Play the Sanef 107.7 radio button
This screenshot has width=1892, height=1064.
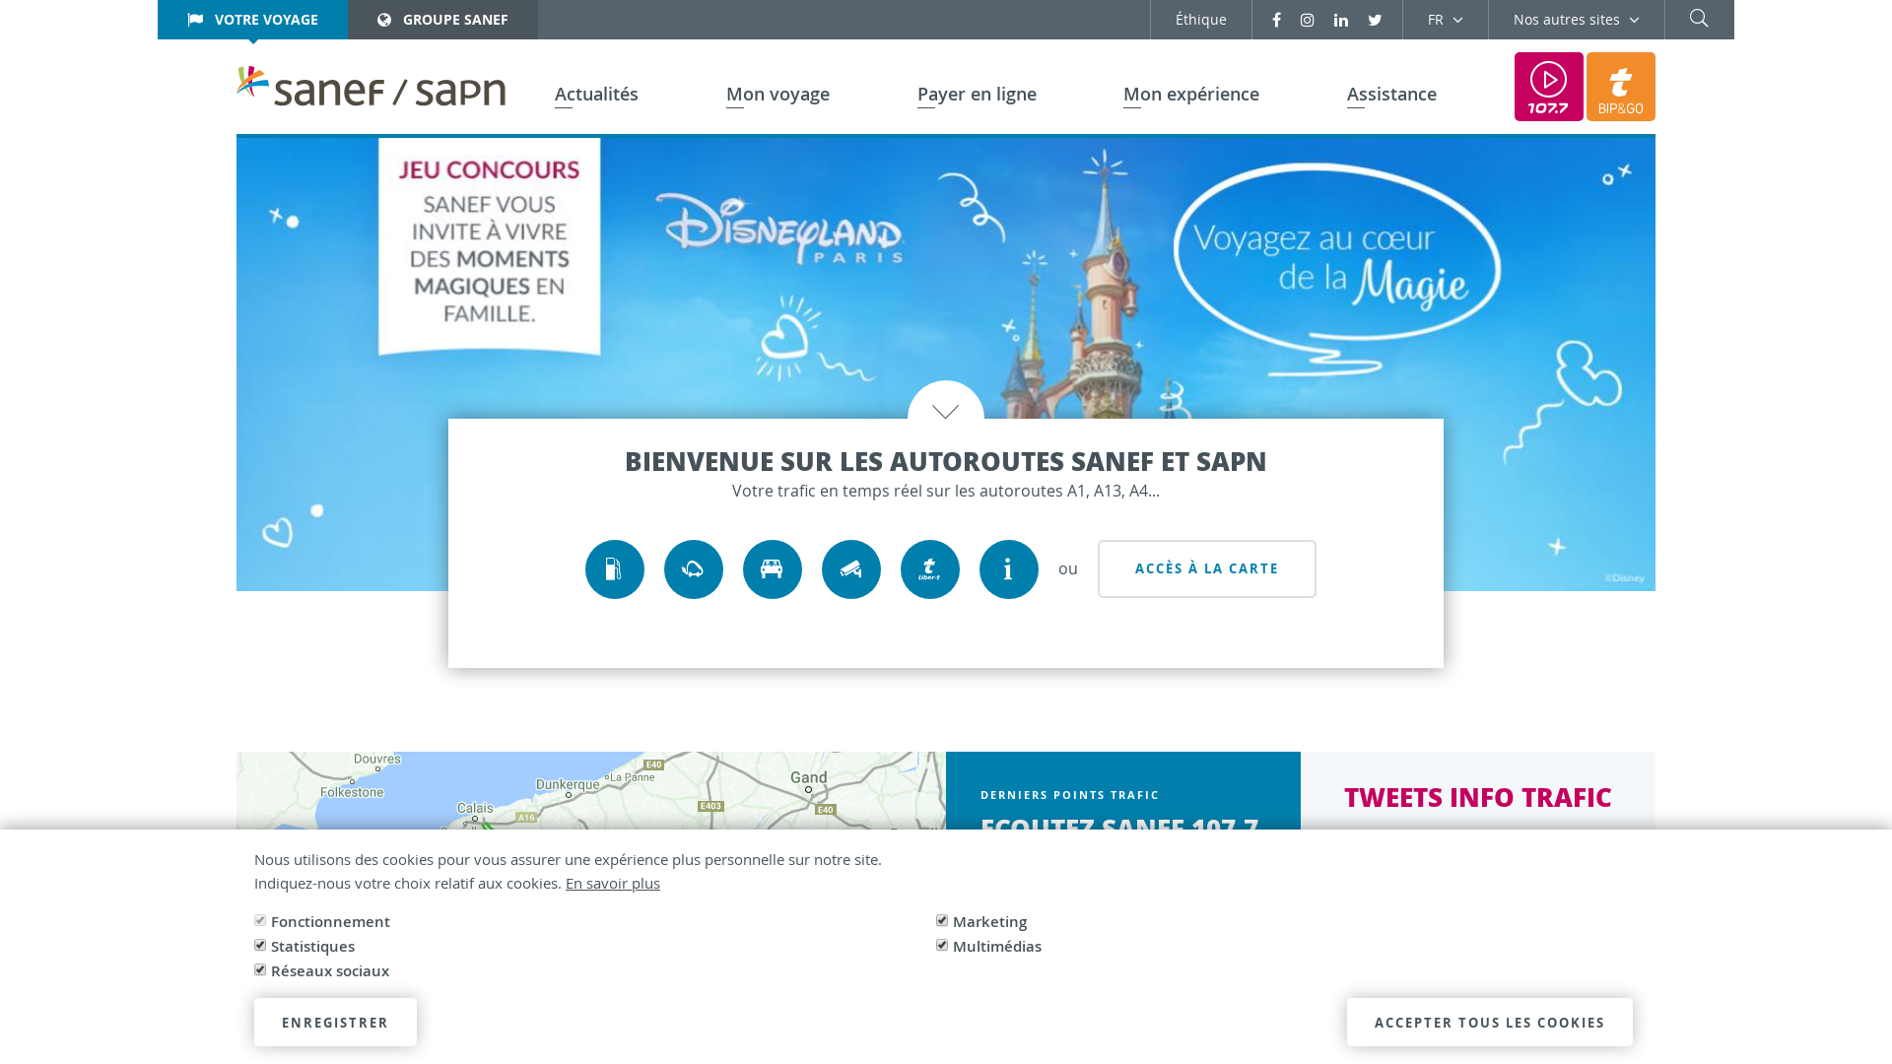[x=1548, y=87]
